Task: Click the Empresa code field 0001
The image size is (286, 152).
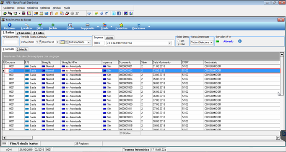Action: pos(99,43)
